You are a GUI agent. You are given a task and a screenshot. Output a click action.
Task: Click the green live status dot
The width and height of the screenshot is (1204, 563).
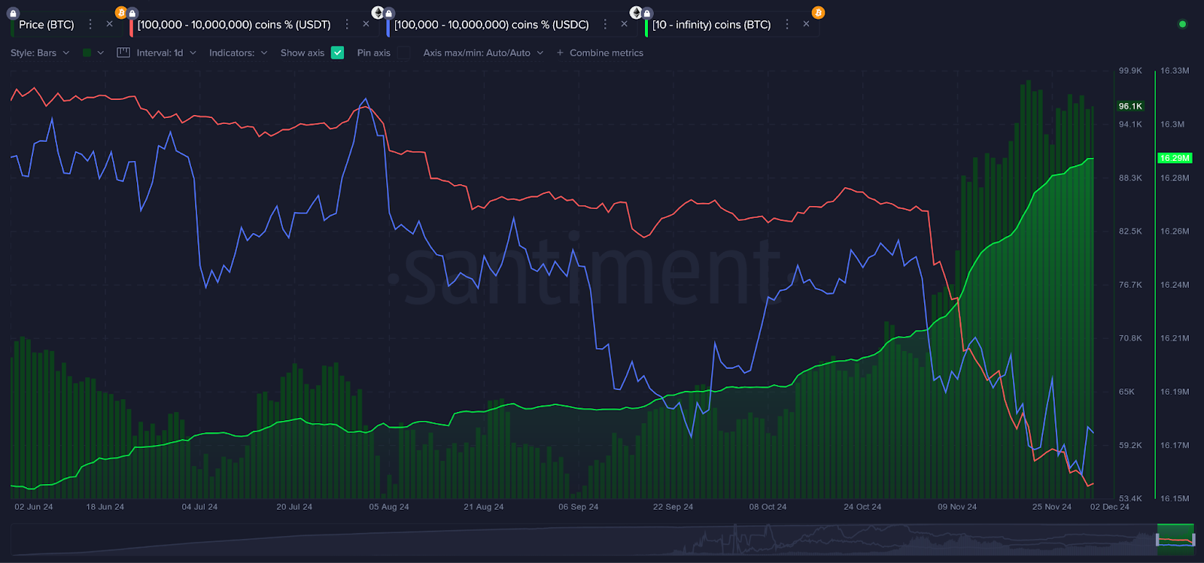pyautogui.click(x=1182, y=24)
